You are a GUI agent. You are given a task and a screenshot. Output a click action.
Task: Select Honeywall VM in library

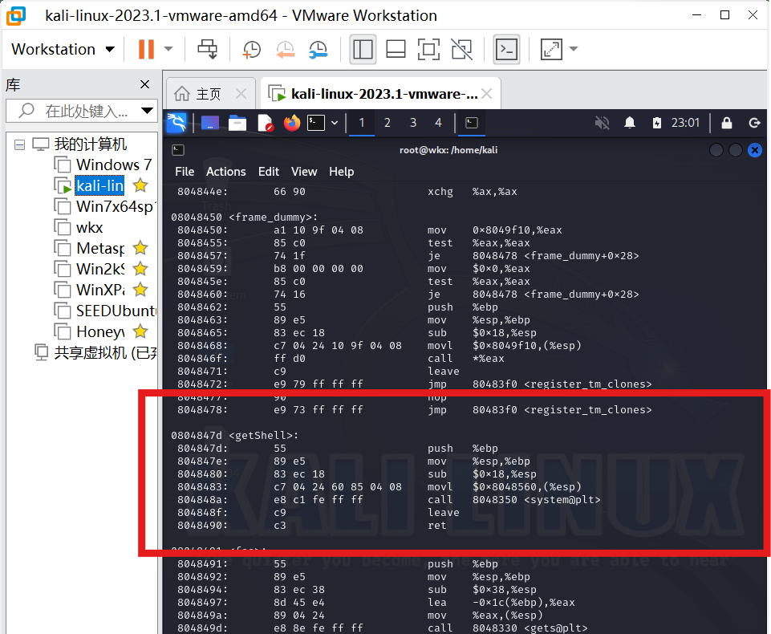point(90,331)
